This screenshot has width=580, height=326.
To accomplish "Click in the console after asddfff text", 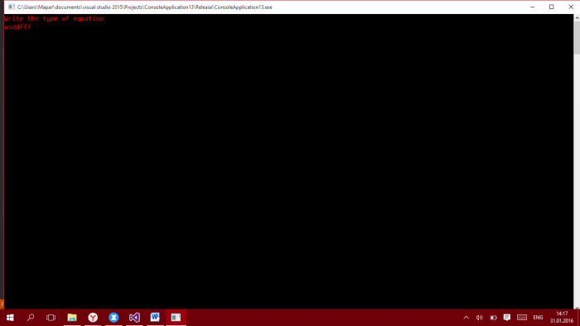I will tap(33, 27).
